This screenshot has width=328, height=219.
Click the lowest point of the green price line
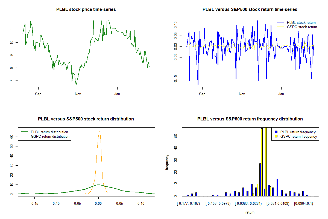(x=76, y=84)
